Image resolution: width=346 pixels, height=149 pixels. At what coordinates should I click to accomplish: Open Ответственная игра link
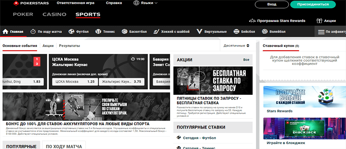(76, 3)
